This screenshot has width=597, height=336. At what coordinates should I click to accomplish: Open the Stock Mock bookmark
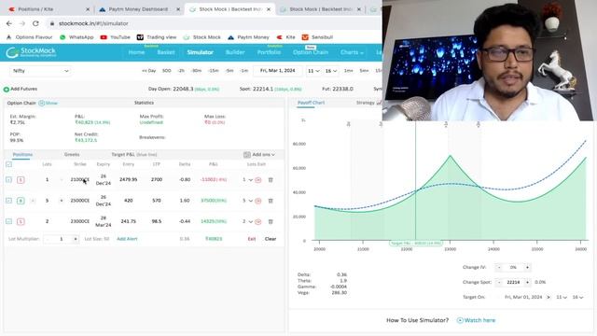201,37
